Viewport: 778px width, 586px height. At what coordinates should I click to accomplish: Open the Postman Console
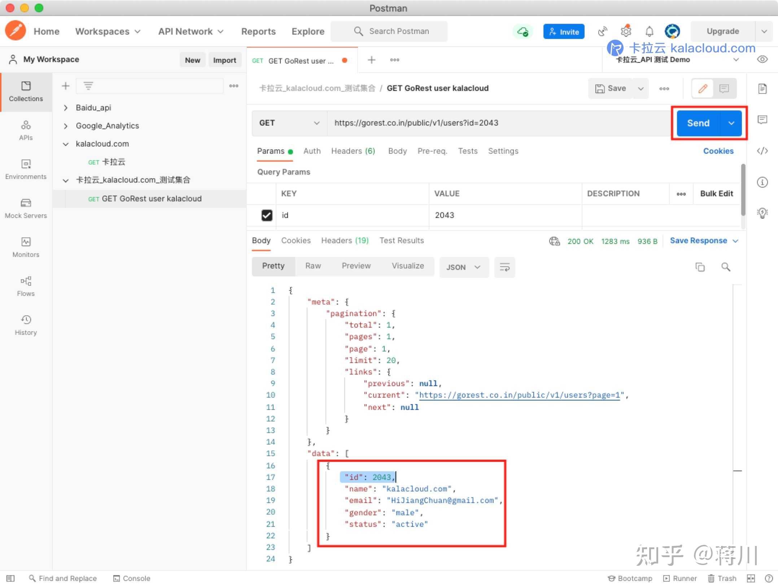point(131,578)
